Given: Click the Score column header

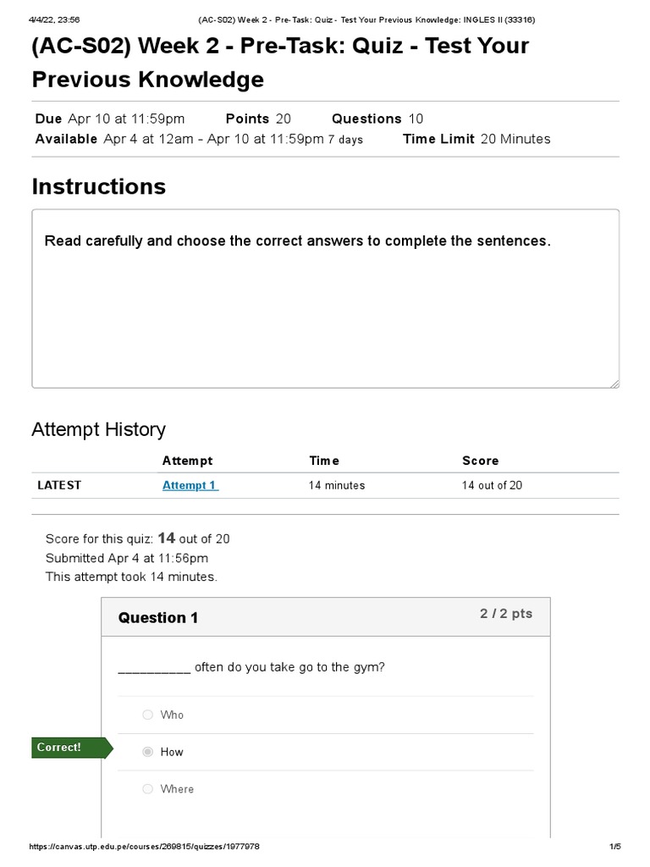Looking at the screenshot, I should click(x=480, y=461).
